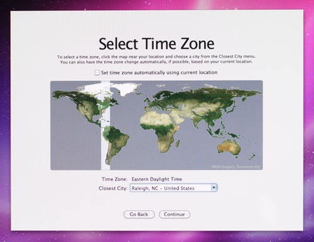Click the 'Closest City:' label
314x242 pixels.
(x=113, y=188)
